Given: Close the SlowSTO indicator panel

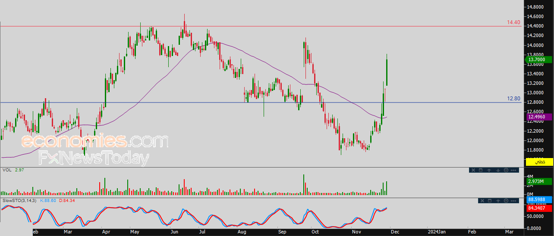Looking at the screenshot, I should click(x=482, y=201).
